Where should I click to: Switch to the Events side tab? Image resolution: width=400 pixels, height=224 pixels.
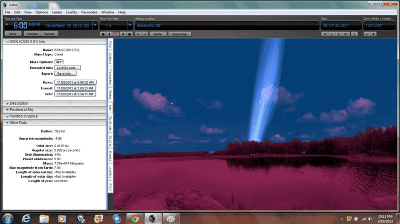click(x=110, y=156)
